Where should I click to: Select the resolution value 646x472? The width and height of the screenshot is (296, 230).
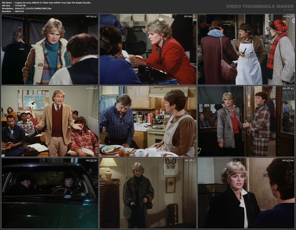[20, 9]
